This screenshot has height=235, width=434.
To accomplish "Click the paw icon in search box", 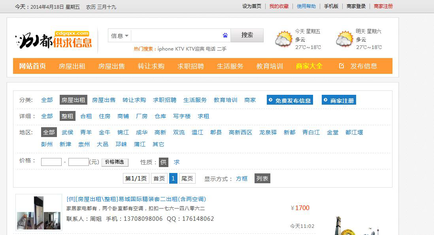I will pos(225,35).
